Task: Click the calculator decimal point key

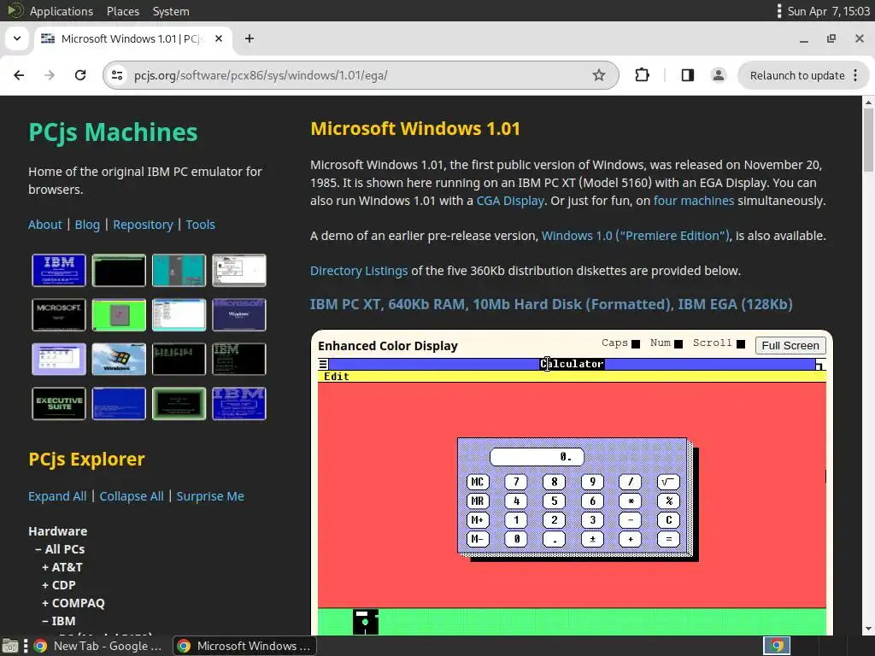Action: coord(554,539)
